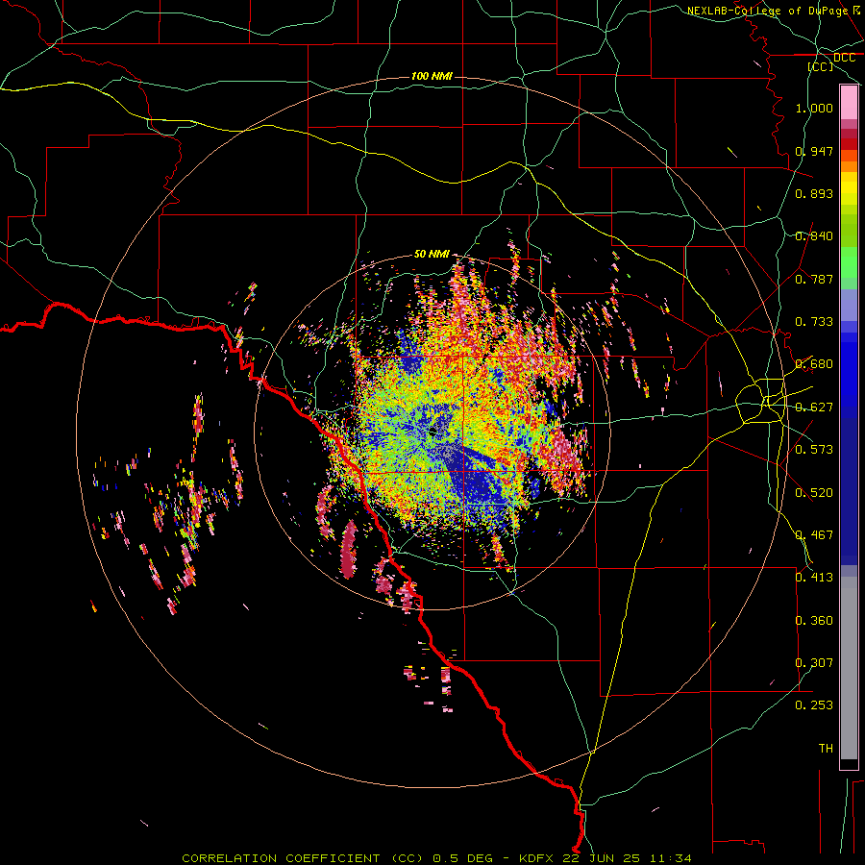Click the 0.840 scale value
The height and width of the screenshot is (865, 865).
814,236
